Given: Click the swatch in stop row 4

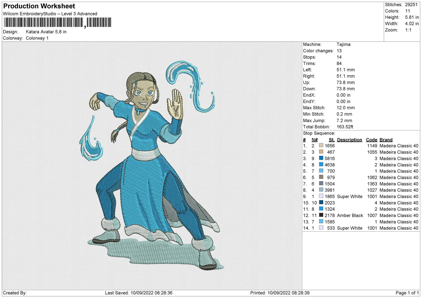Looking at the screenshot, I should (x=321, y=165).
